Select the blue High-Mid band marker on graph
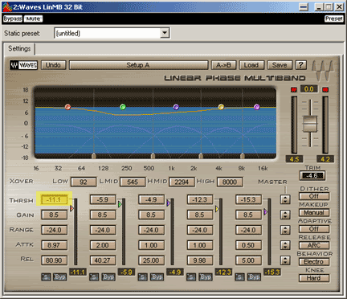This screenshot has height=299, width=347. pos(176,107)
